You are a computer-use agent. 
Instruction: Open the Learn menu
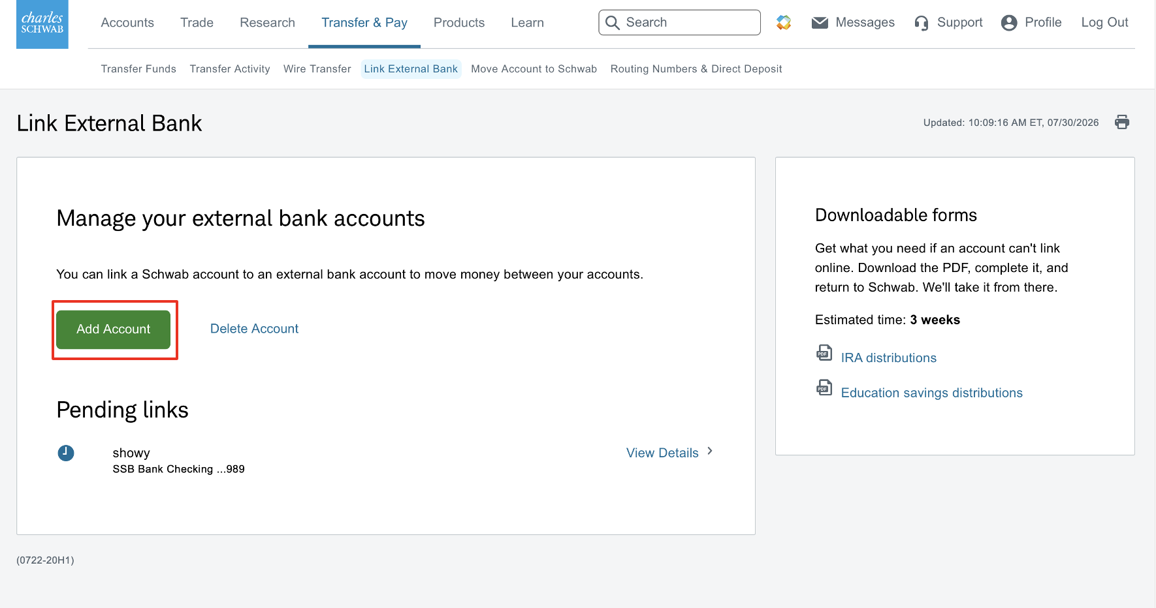[527, 23]
